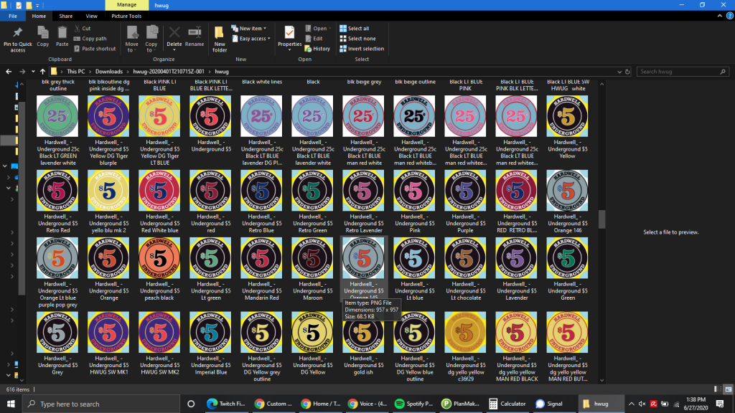Click Pin to Quick access icon
735x413 pixels.
pyautogui.click(x=18, y=39)
